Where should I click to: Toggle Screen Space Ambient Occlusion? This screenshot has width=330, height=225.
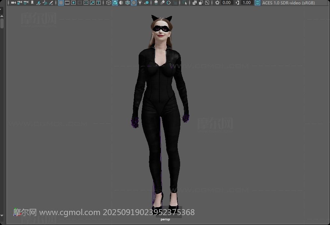[x=156, y=3]
